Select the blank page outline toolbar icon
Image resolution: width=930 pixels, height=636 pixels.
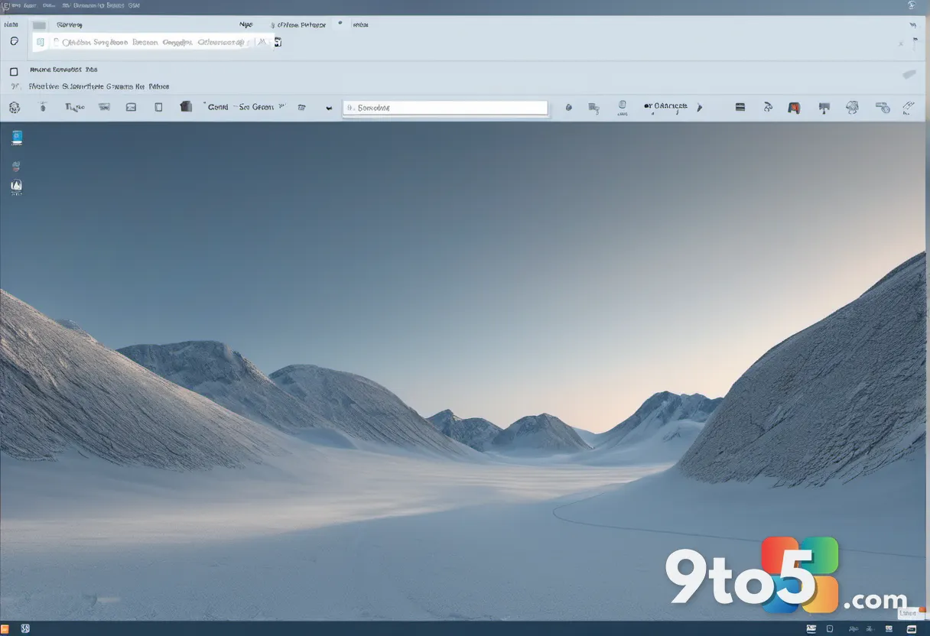(x=158, y=108)
